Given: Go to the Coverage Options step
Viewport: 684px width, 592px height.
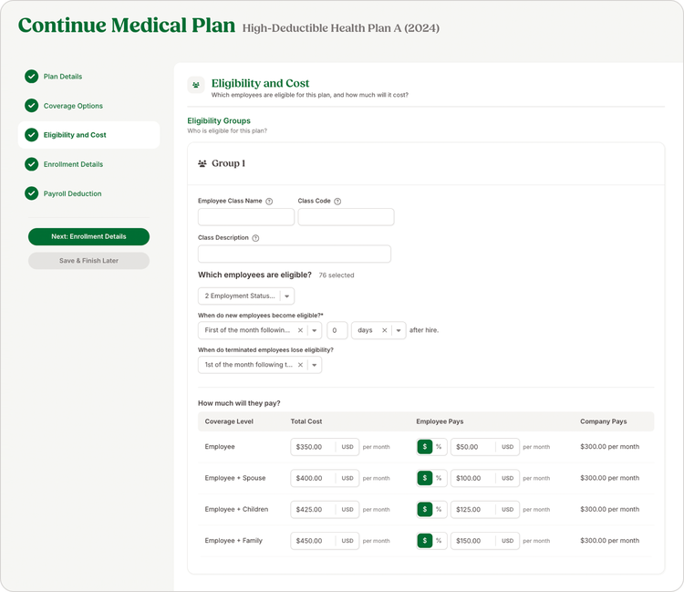Looking at the screenshot, I should (x=73, y=106).
